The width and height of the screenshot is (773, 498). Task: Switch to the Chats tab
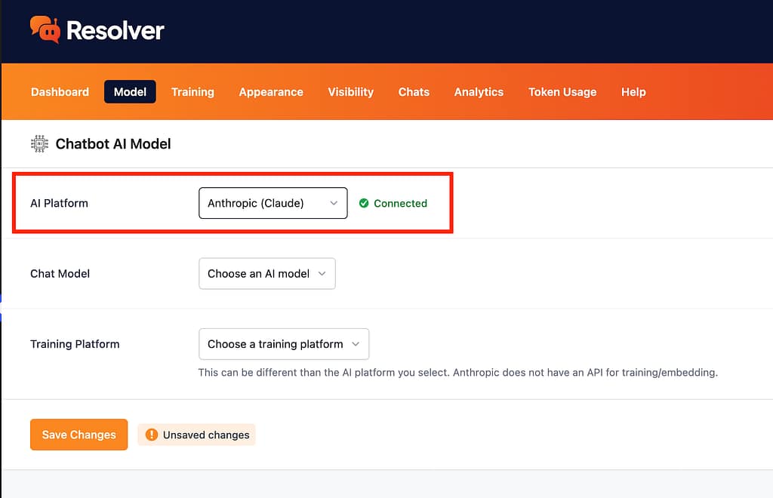click(x=414, y=91)
